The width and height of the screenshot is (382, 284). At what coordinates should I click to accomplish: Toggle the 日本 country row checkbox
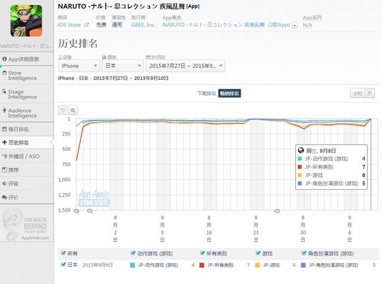(x=64, y=264)
